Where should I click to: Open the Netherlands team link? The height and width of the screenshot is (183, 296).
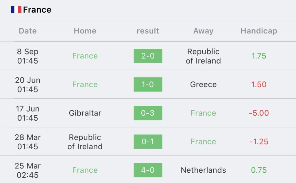pos(203,170)
